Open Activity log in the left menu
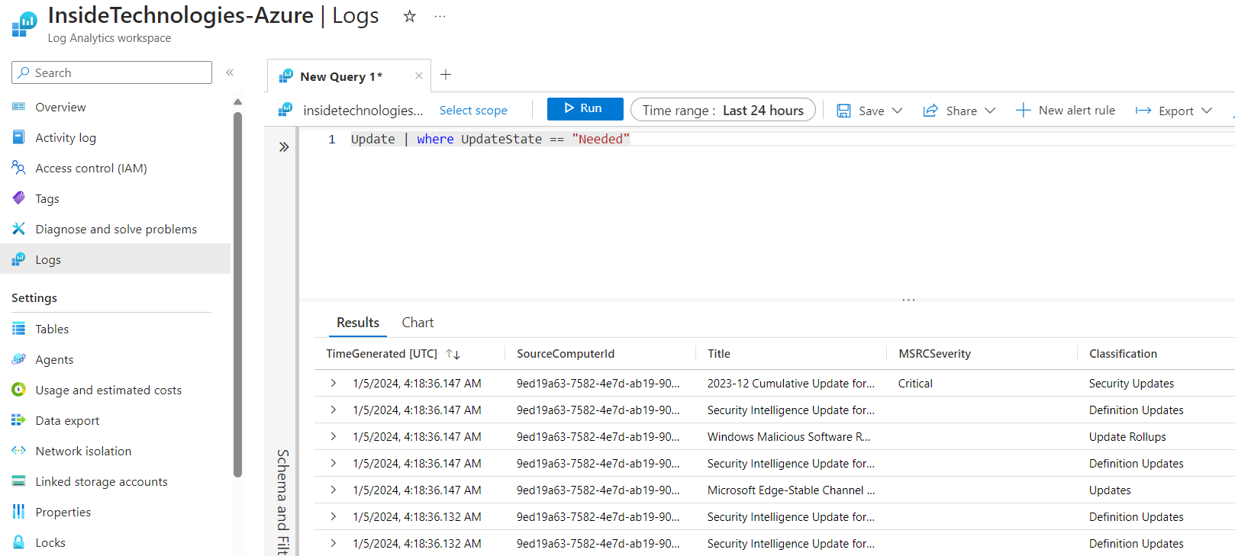This screenshot has height=556, width=1235. tap(66, 137)
